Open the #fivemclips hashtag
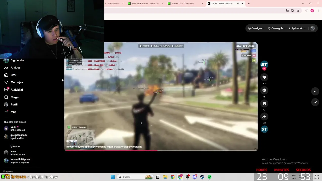 [x=100, y=147]
